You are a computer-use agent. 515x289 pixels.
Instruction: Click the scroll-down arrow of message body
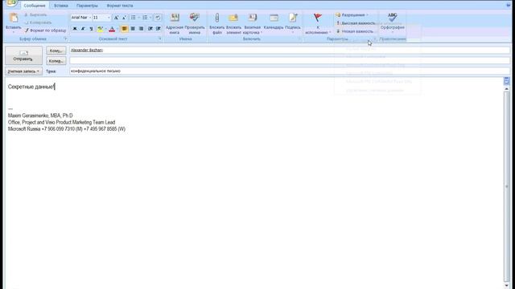pyautogui.click(x=506, y=286)
